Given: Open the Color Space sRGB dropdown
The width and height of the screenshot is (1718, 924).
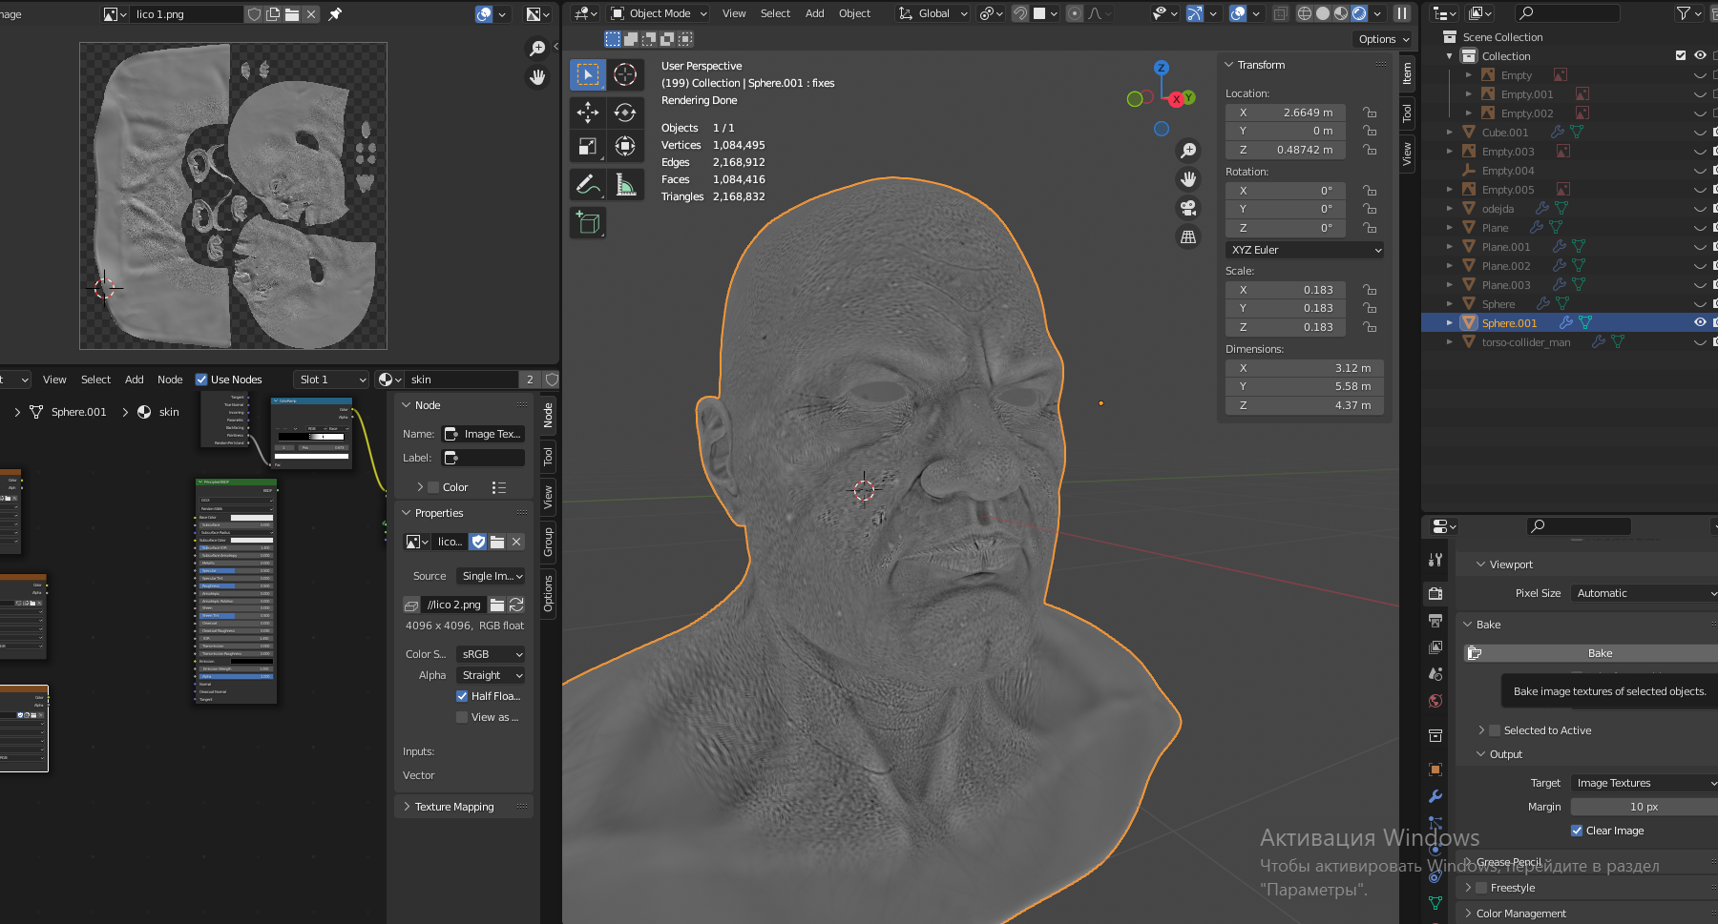Looking at the screenshot, I should (x=491, y=654).
